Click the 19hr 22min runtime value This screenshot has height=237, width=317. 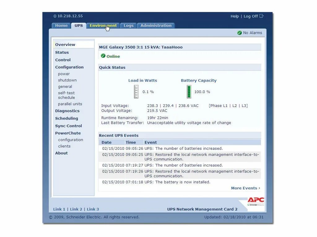(158, 118)
